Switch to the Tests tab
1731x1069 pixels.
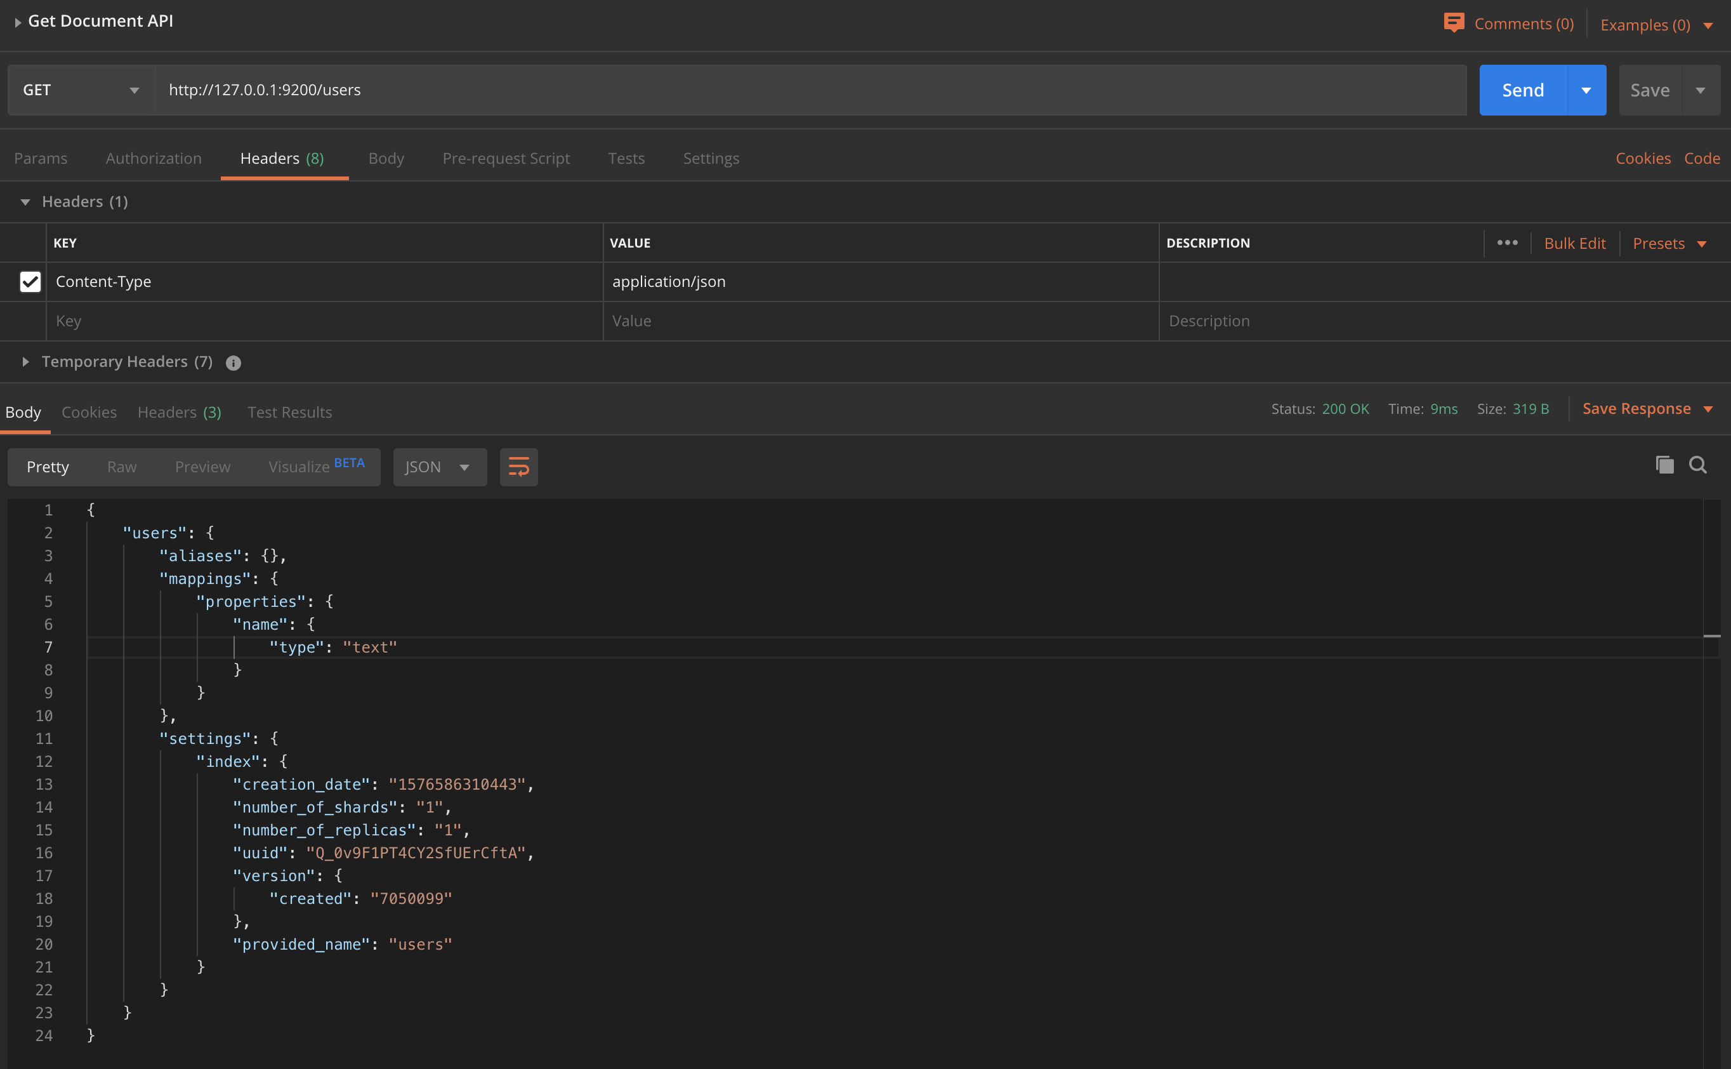(x=626, y=158)
